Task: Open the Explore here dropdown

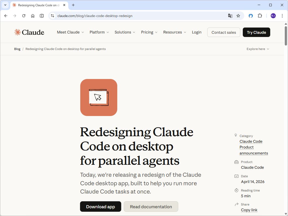Action: coord(258,49)
